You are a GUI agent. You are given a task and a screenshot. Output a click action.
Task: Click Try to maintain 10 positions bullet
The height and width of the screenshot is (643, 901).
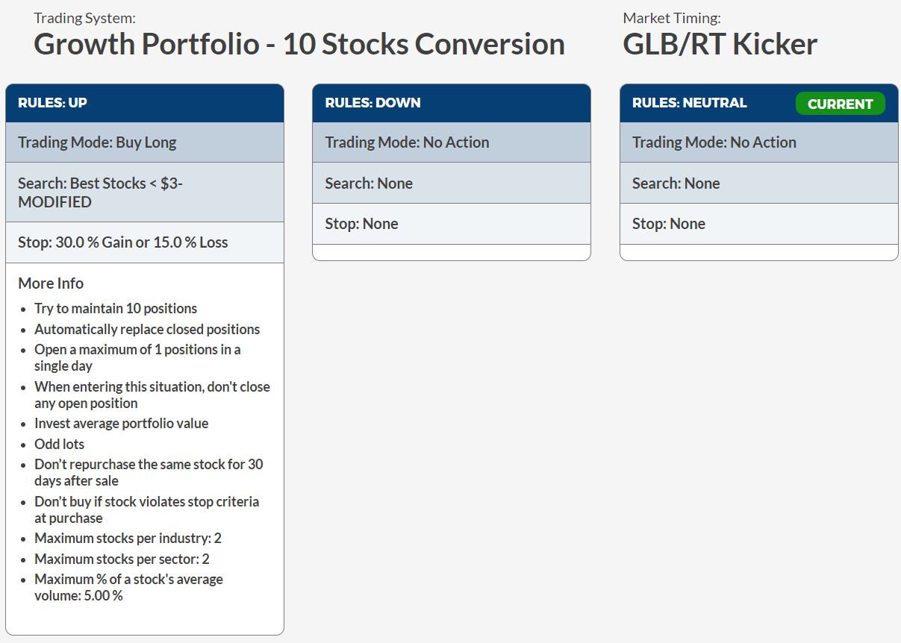pos(116,308)
